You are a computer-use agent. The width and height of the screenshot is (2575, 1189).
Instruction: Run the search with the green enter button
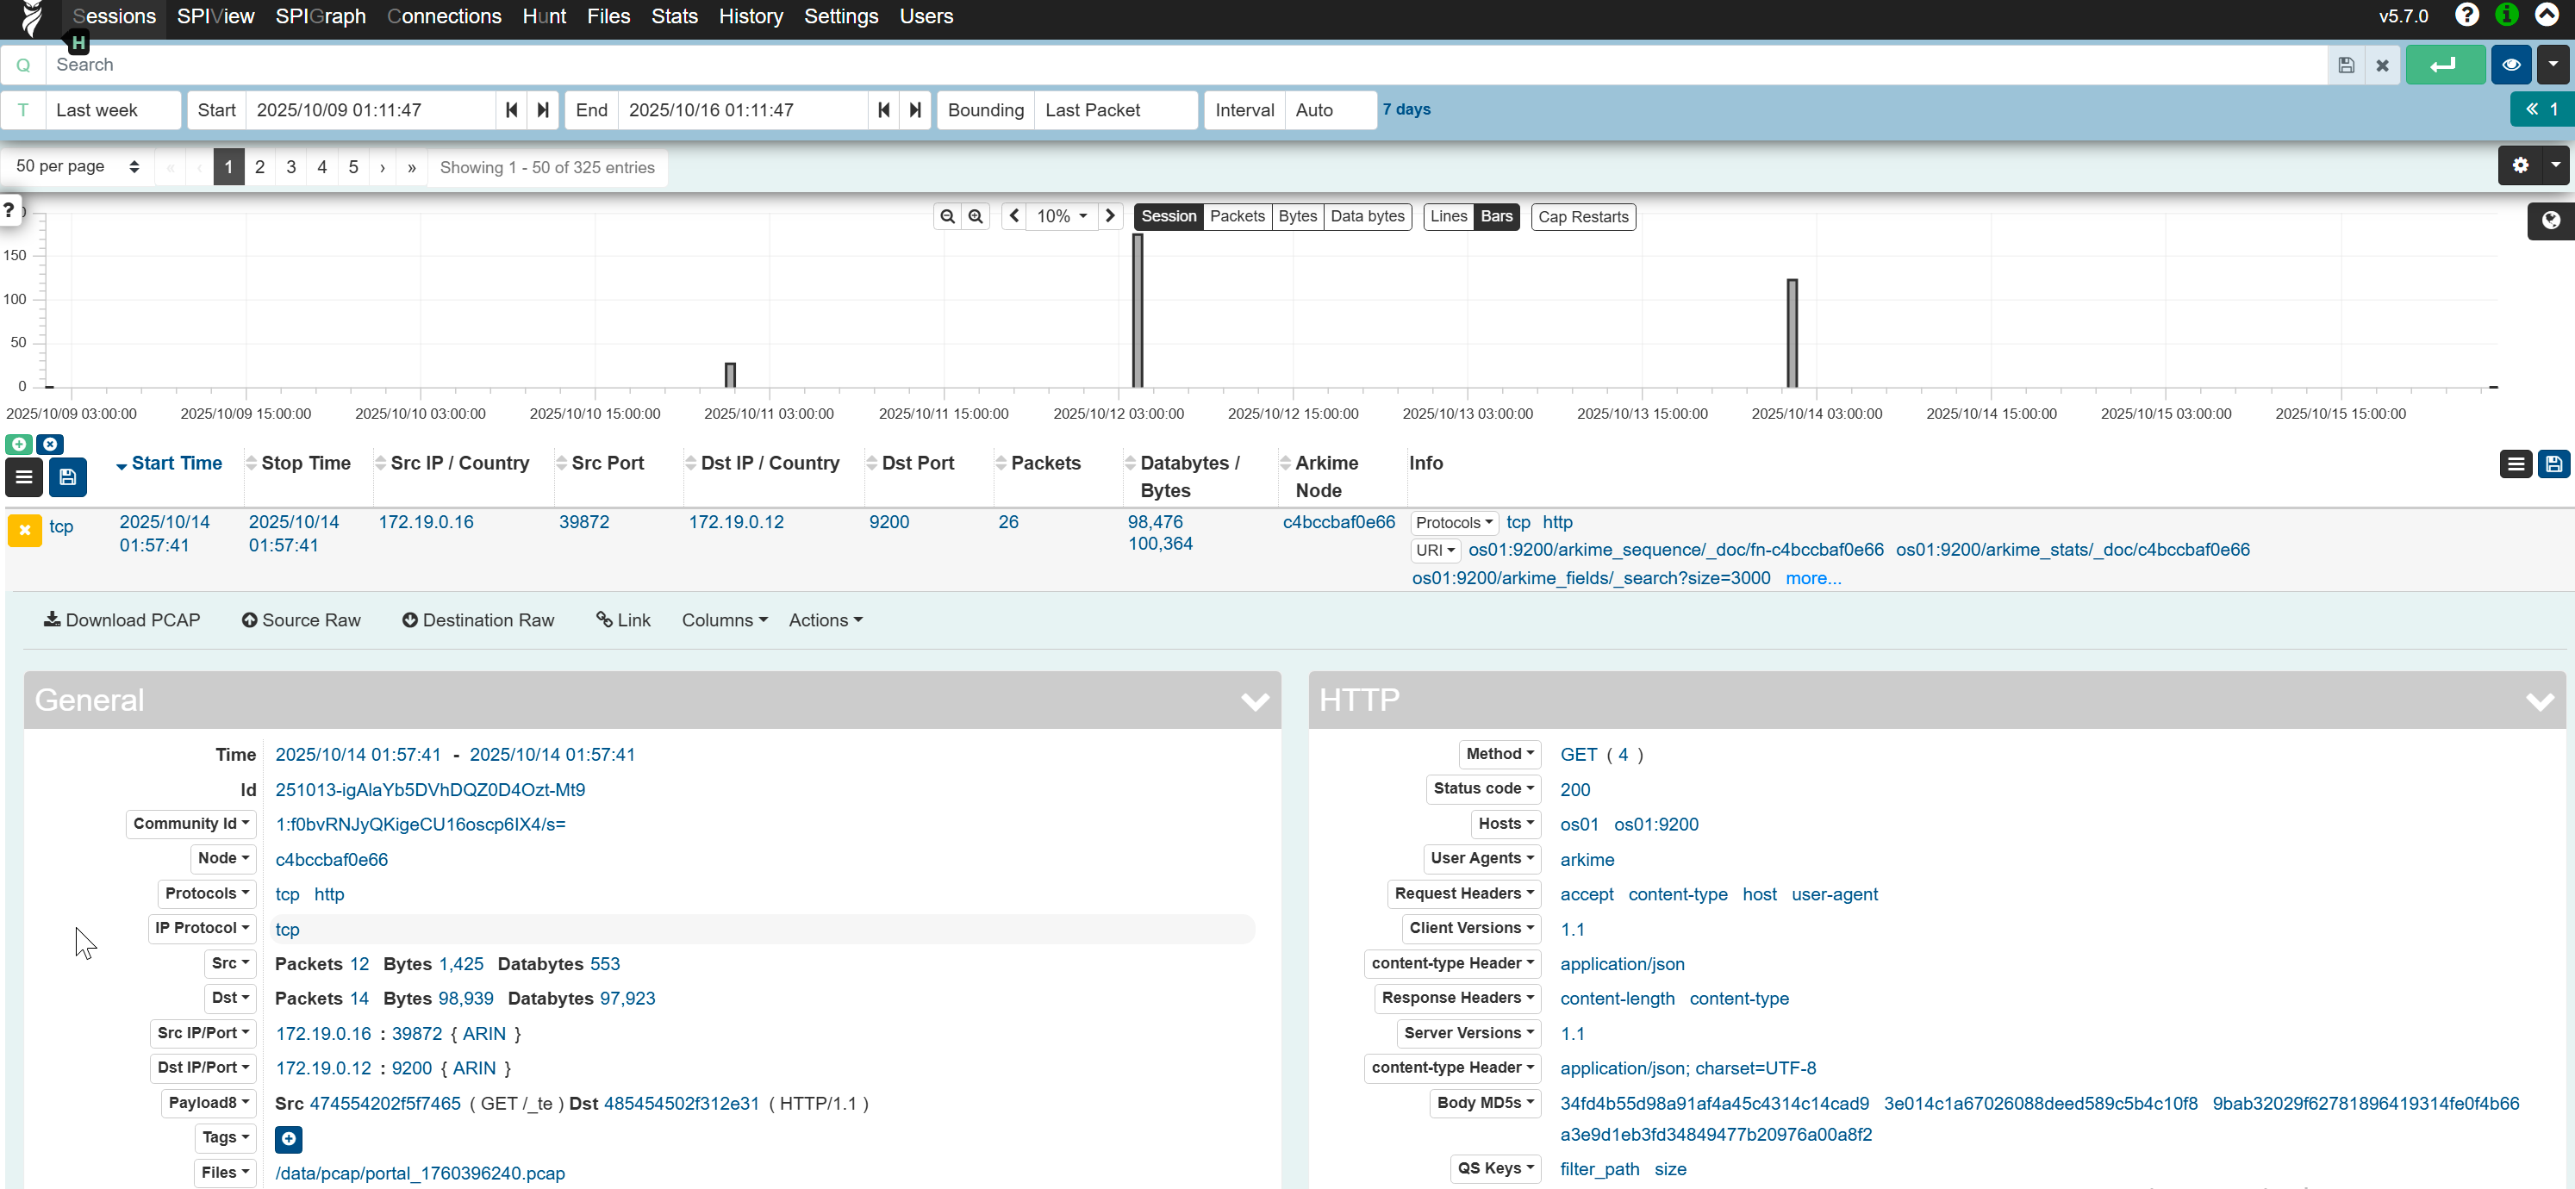2444,64
